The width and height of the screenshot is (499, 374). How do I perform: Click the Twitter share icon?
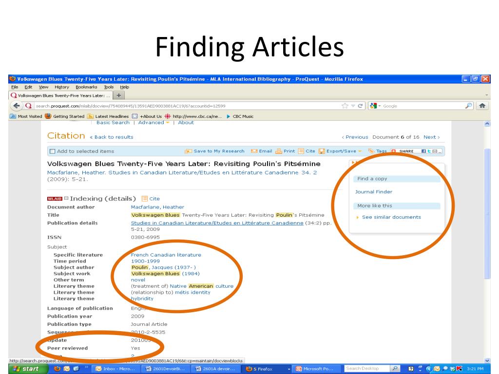tap(429, 151)
